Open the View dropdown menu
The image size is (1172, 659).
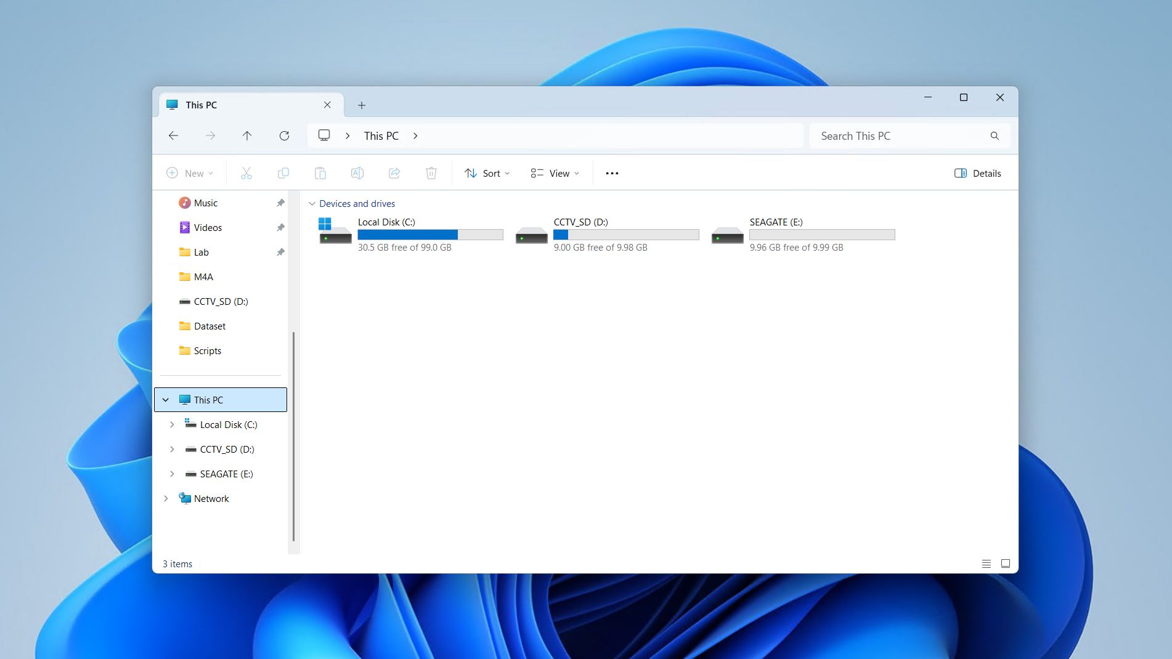pos(555,173)
